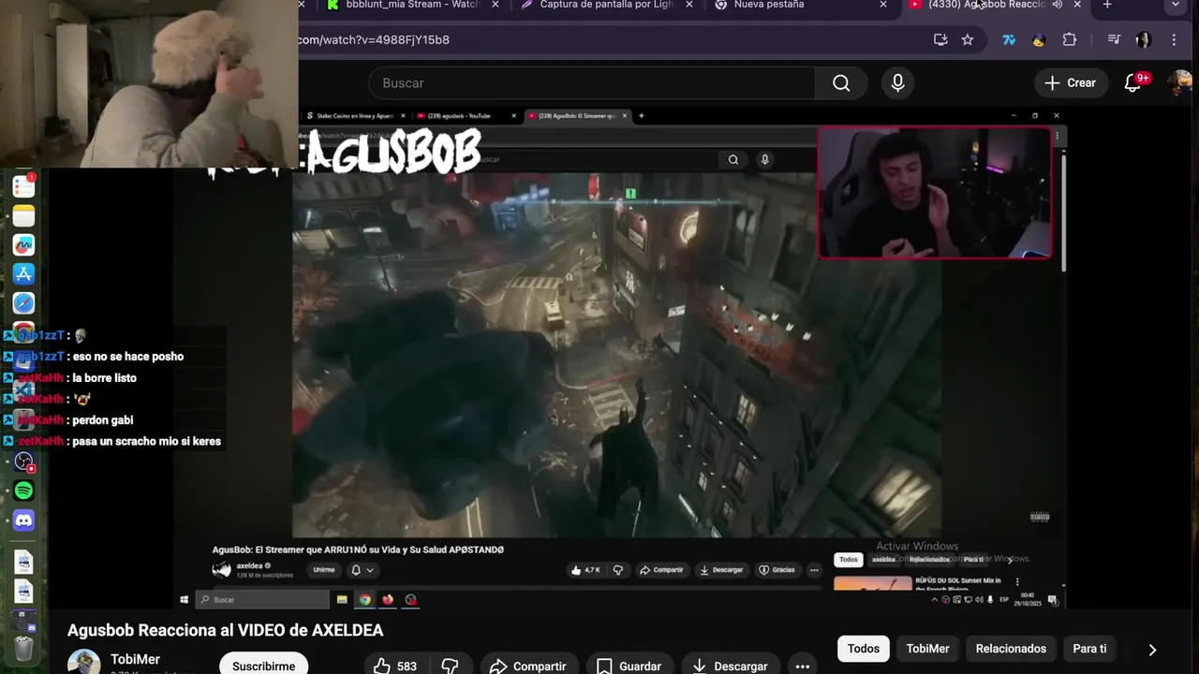This screenshot has height=674, width=1199.
Task: Open the Crear menu
Action: pos(1070,83)
